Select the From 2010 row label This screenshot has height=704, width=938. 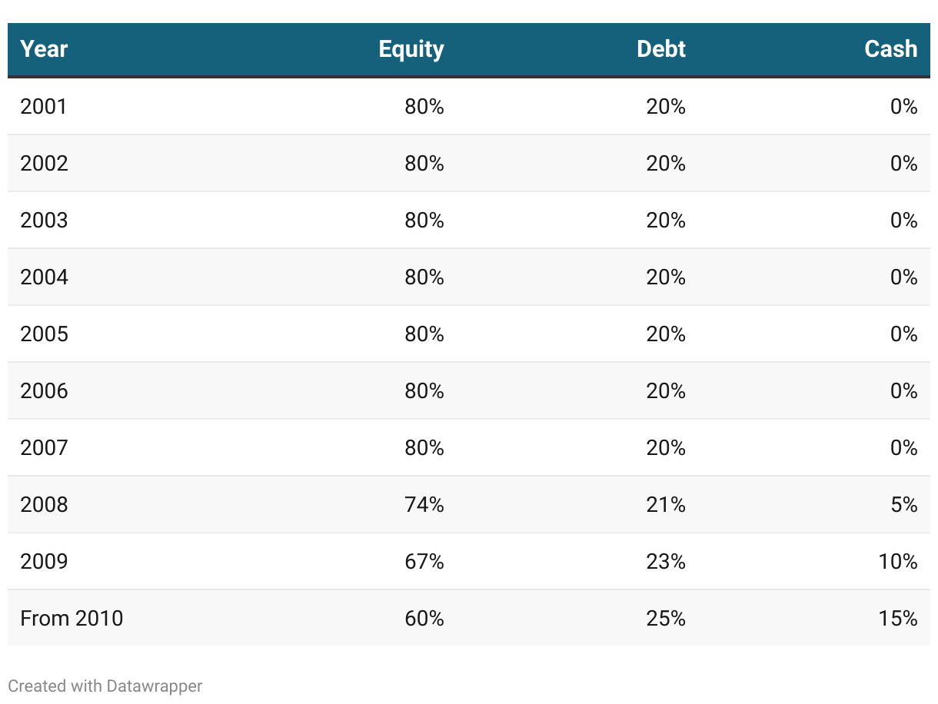tap(72, 618)
